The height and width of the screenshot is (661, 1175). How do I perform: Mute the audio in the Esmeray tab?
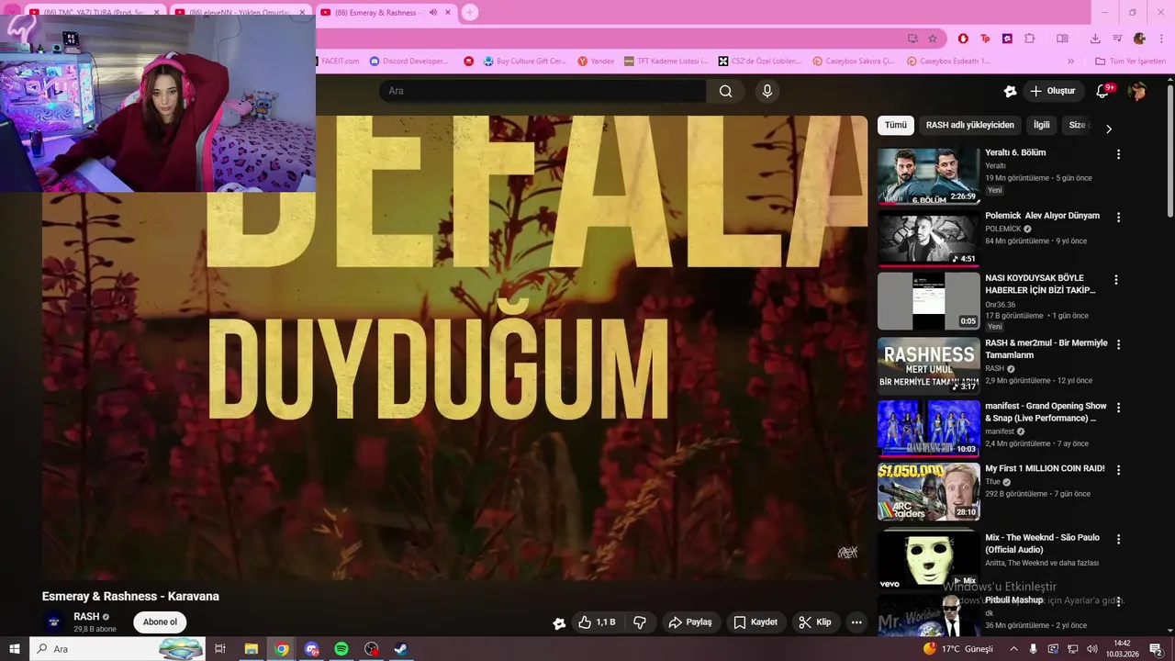[x=433, y=12]
